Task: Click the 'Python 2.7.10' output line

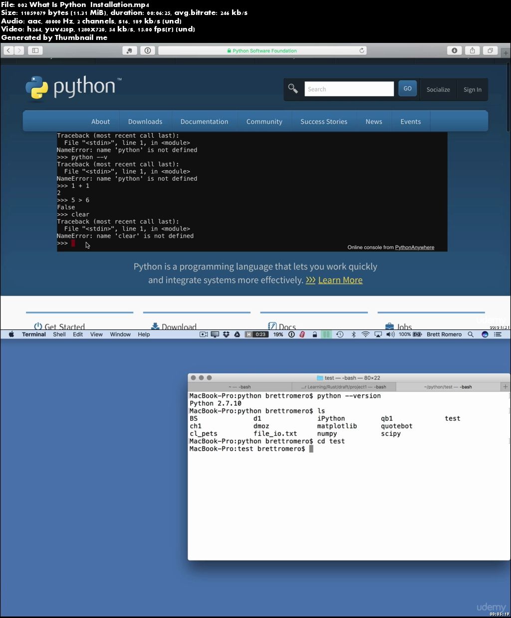Action: pos(216,403)
